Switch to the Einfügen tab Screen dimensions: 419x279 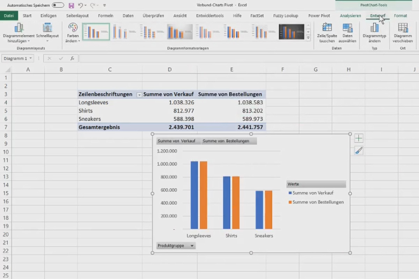pos(48,16)
